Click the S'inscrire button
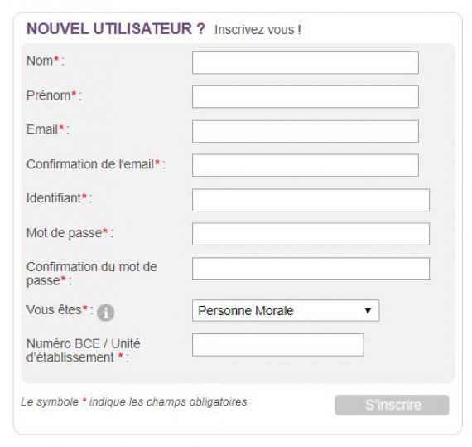This screenshot has width=472, height=447. point(392,405)
